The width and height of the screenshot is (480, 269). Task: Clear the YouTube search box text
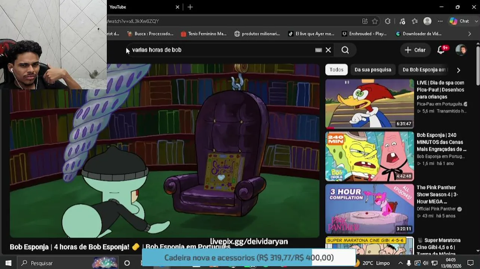click(328, 50)
